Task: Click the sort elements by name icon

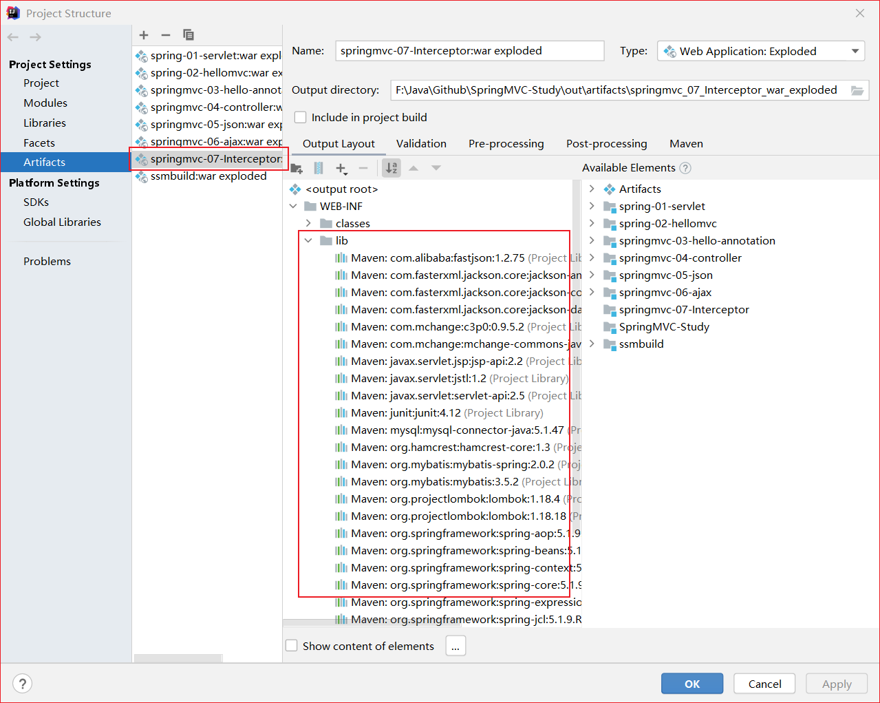Action: 391,168
